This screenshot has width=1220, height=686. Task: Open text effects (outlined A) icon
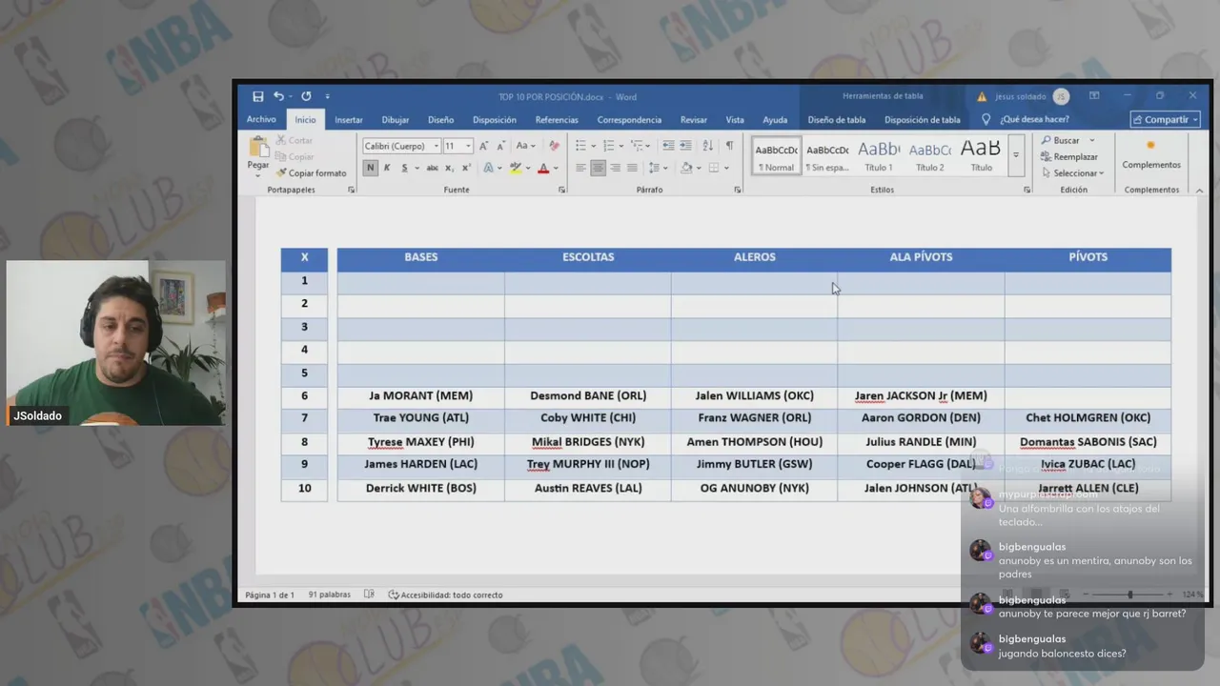click(x=488, y=168)
